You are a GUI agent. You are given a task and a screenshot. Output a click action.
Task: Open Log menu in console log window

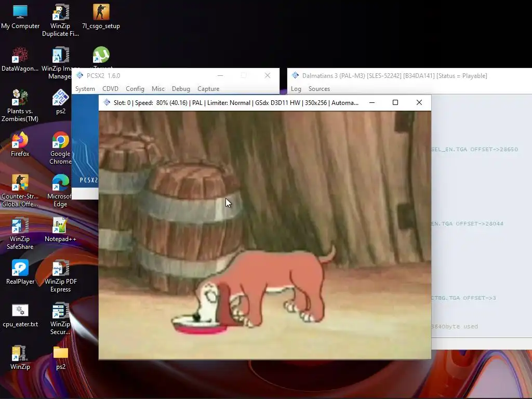point(296,89)
